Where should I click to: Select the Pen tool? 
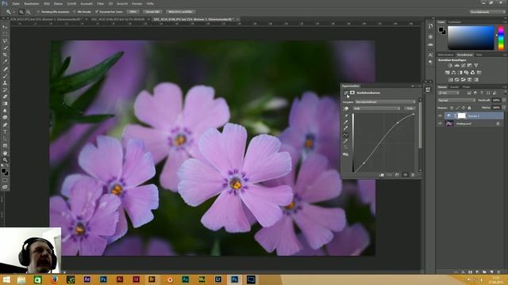[5, 125]
